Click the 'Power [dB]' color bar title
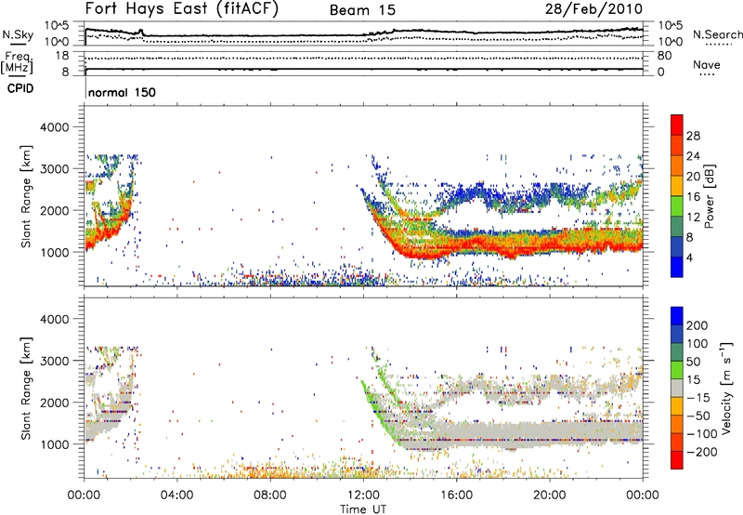Image resolution: width=743 pixels, height=515 pixels. (x=710, y=196)
